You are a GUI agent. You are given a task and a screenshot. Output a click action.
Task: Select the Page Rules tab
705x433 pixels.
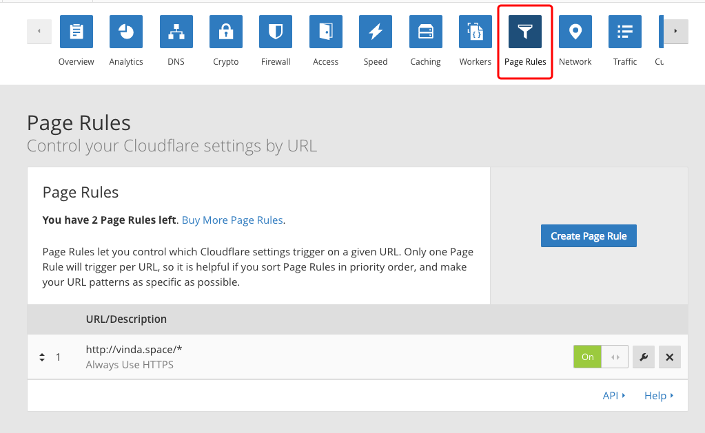coord(525,41)
